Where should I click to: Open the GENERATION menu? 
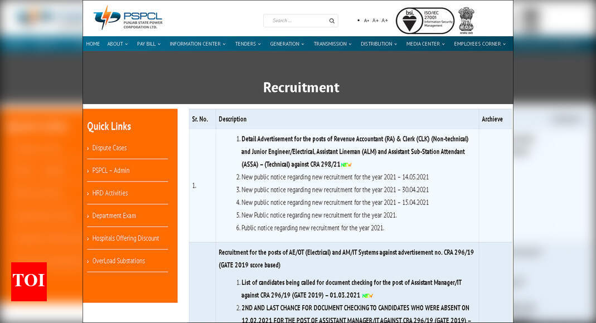[x=287, y=44]
